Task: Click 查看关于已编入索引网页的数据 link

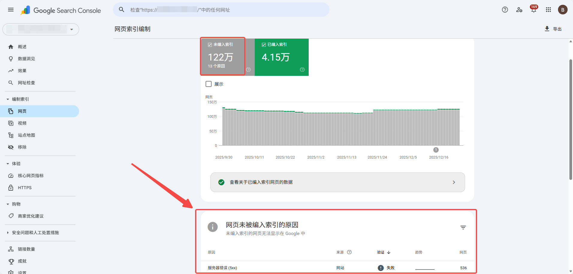Action: click(x=261, y=182)
